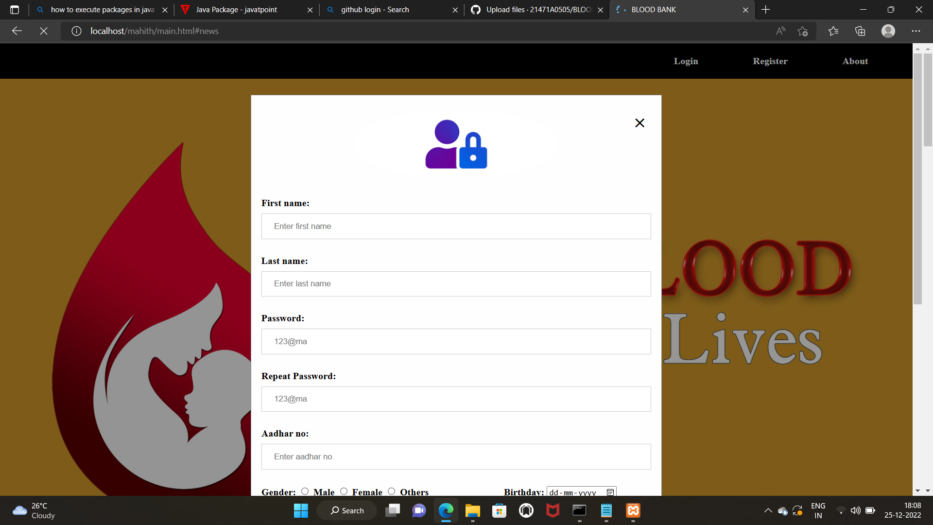The image size is (933, 525).
Task: Close the registration form with X icon
Action: point(639,123)
